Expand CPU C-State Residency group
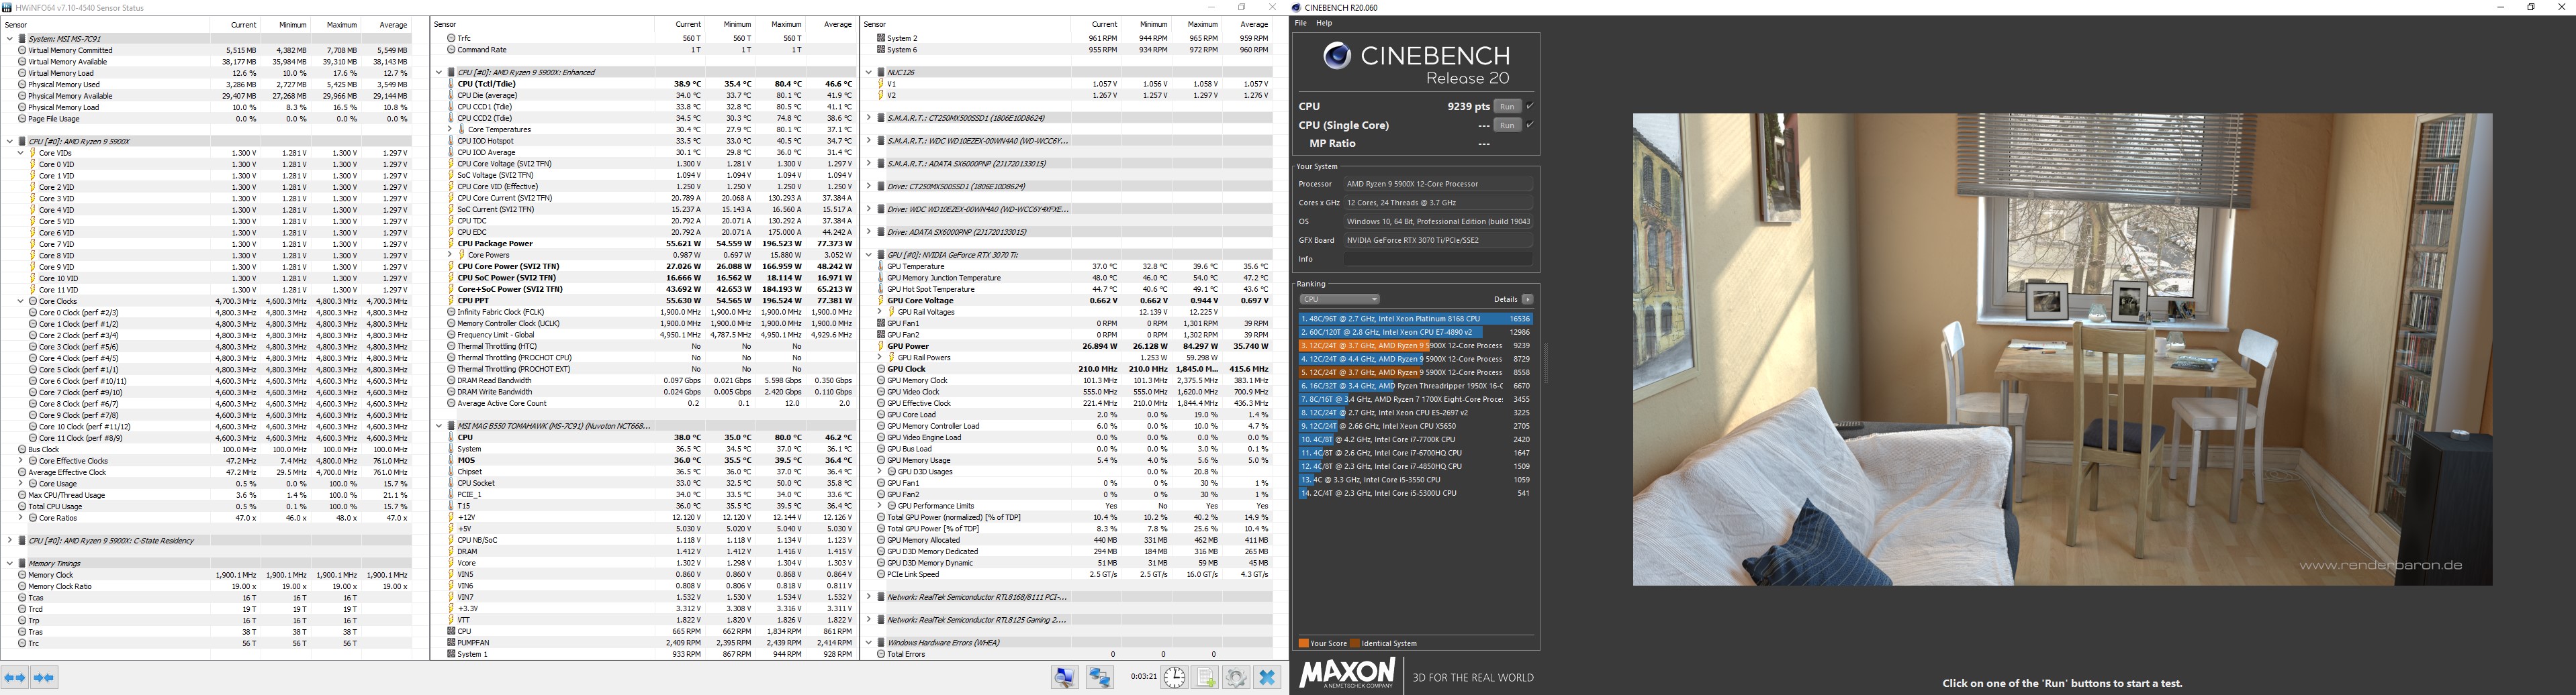Screen dimensions: 2576x695 pos(9,541)
